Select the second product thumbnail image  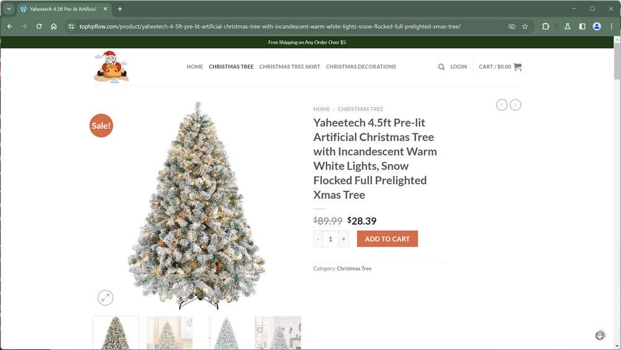170,333
